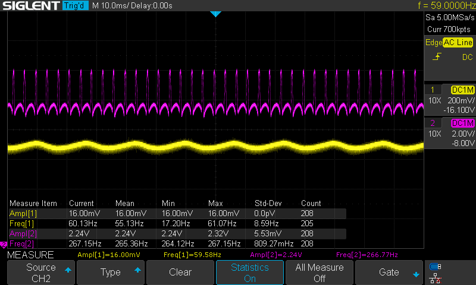The width and height of the screenshot is (476, 285).
Task: Toggle Statistics On setting
Action: 250,273
